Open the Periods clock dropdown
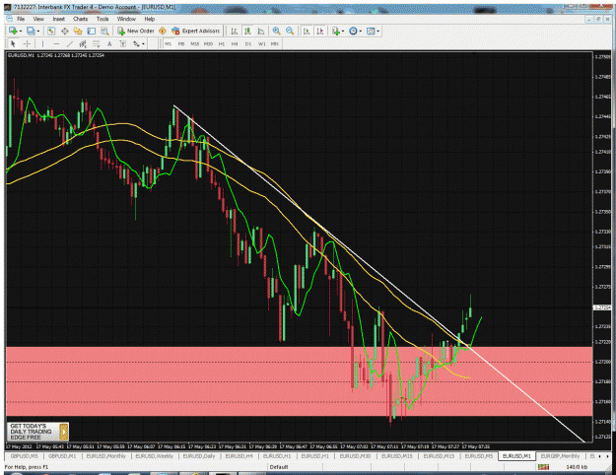This screenshot has height=475, width=616. (x=355, y=31)
